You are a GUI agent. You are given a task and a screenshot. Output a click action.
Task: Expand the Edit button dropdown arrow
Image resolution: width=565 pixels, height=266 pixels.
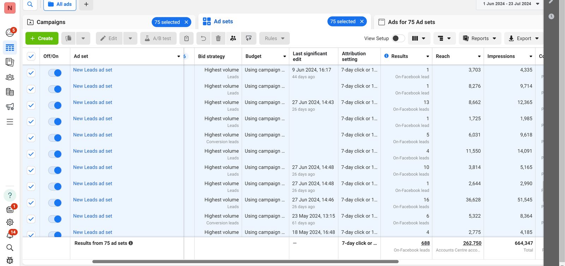coord(130,38)
